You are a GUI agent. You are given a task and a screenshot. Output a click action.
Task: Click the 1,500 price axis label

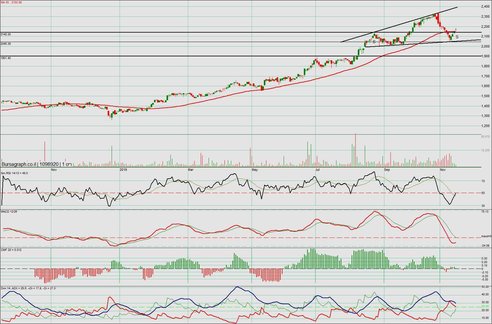tap(485, 96)
